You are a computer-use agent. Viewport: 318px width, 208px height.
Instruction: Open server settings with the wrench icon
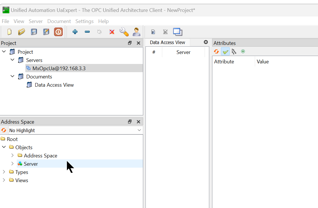pyautogui.click(x=124, y=32)
